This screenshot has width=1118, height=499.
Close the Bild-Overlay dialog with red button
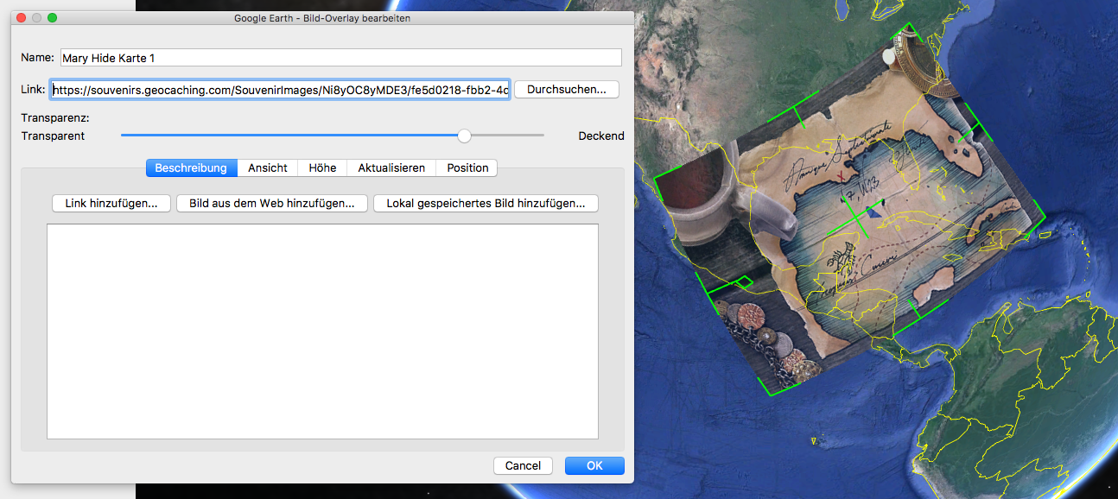(22, 18)
